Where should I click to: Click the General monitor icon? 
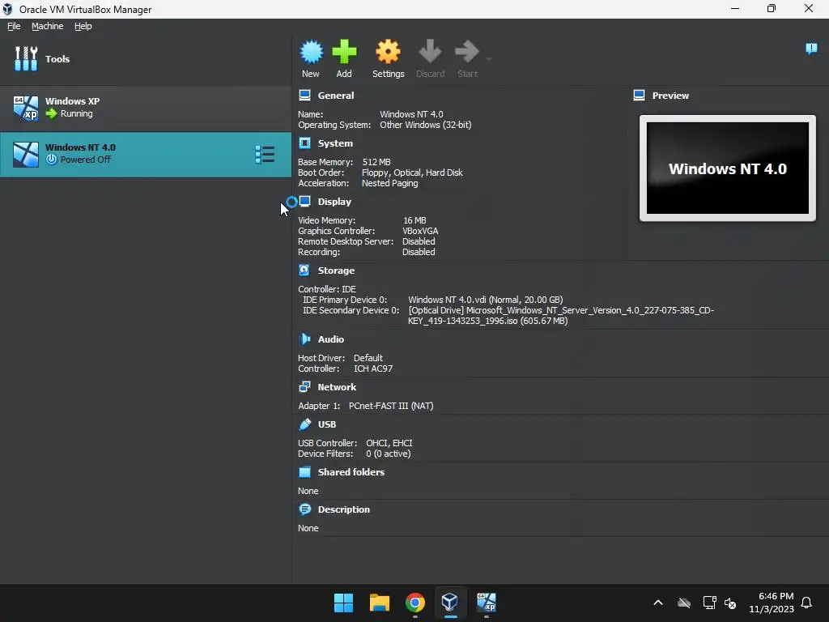(x=304, y=96)
